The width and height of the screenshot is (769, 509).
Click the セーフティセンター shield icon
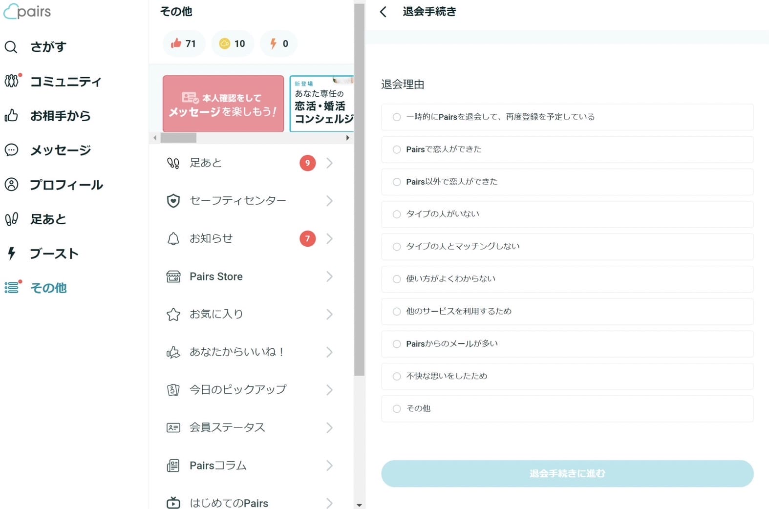pyautogui.click(x=173, y=201)
